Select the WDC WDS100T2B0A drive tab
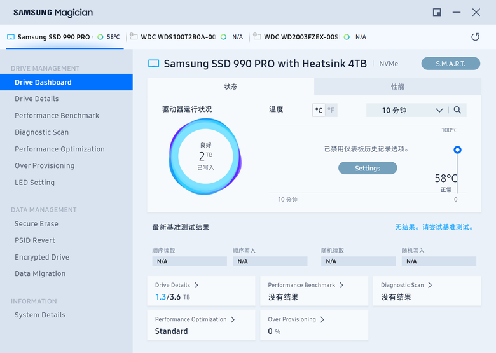 [186, 37]
